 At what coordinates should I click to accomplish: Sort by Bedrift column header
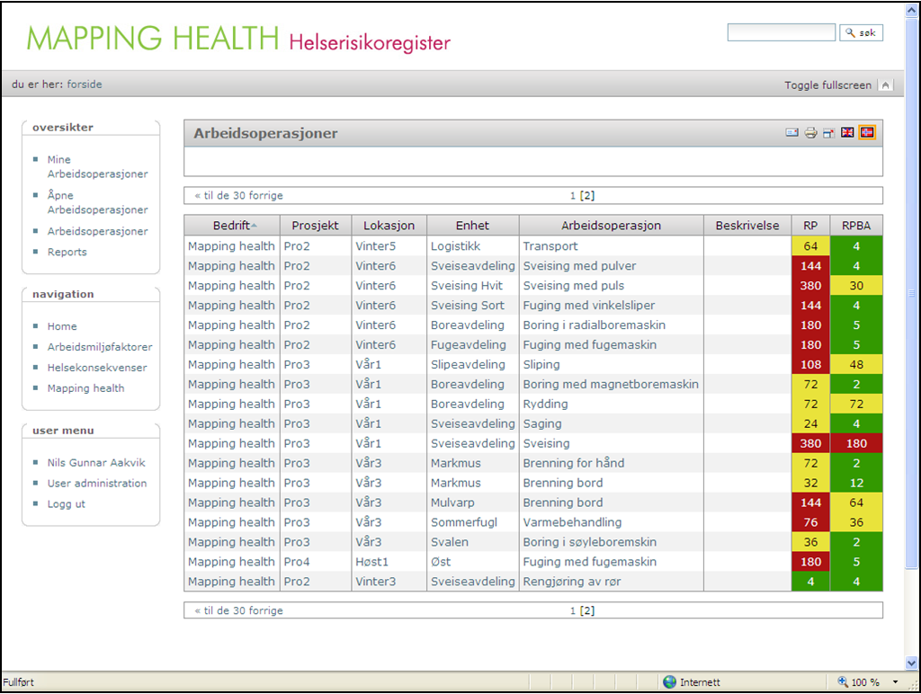(x=232, y=226)
